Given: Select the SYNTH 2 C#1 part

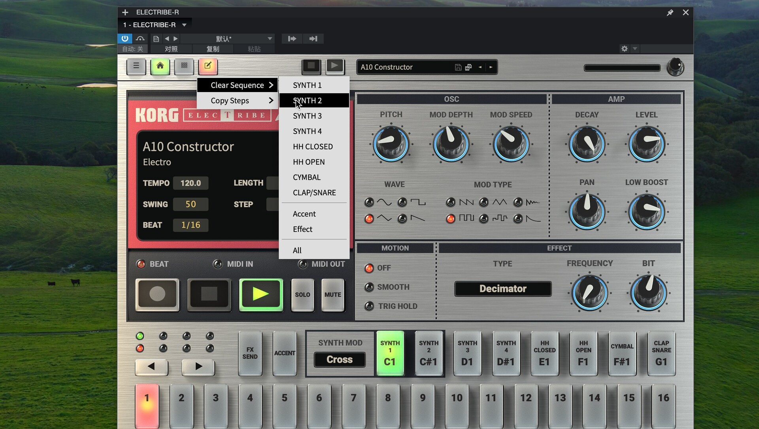Looking at the screenshot, I should tap(429, 353).
